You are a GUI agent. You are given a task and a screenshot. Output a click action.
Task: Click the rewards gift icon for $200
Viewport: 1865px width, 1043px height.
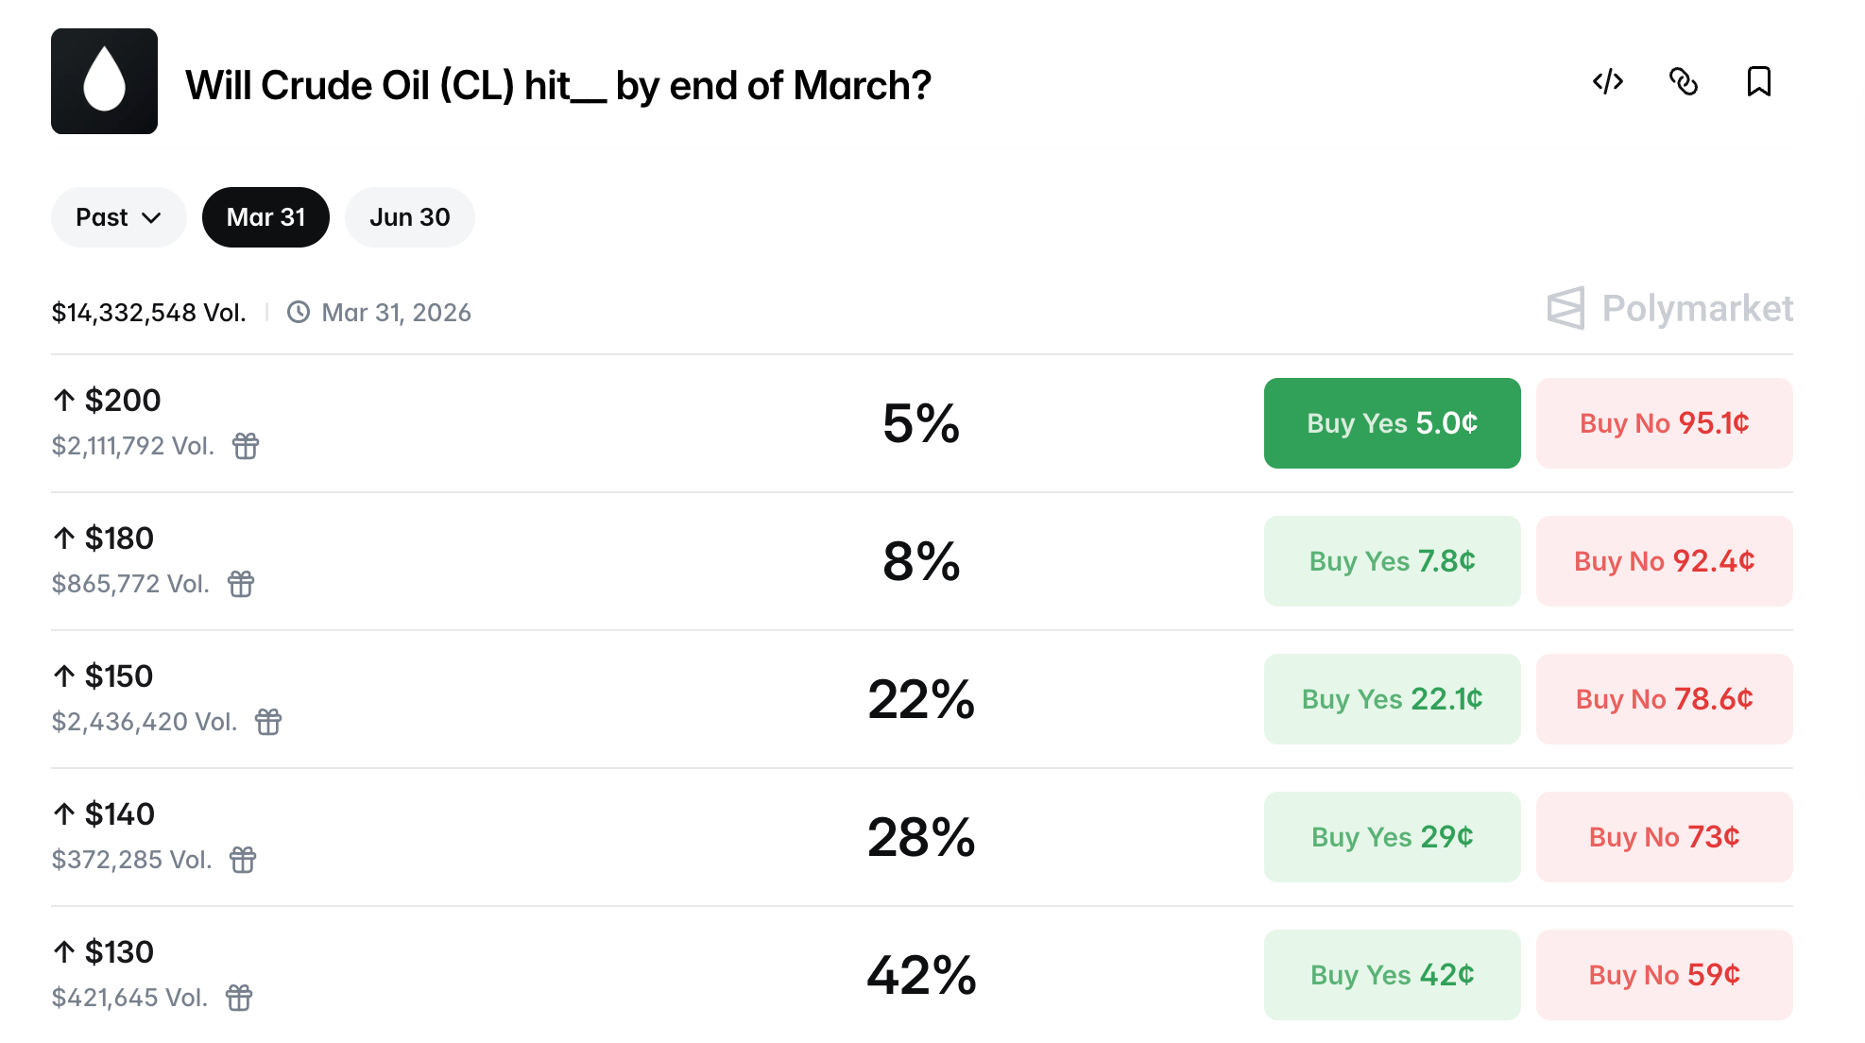pos(246,446)
